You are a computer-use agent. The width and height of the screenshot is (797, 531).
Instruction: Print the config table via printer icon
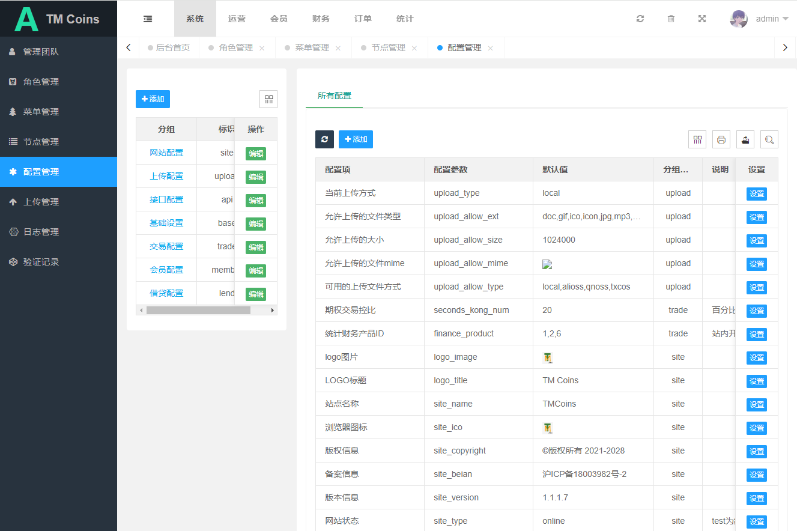(721, 139)
